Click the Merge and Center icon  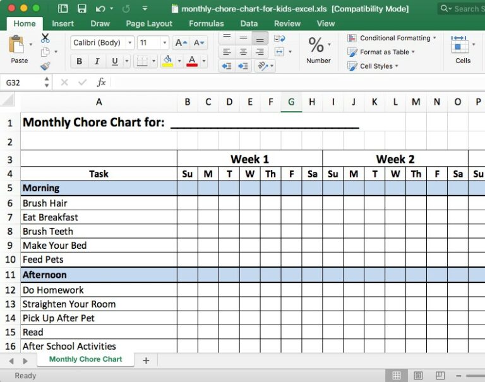(279, 52)
